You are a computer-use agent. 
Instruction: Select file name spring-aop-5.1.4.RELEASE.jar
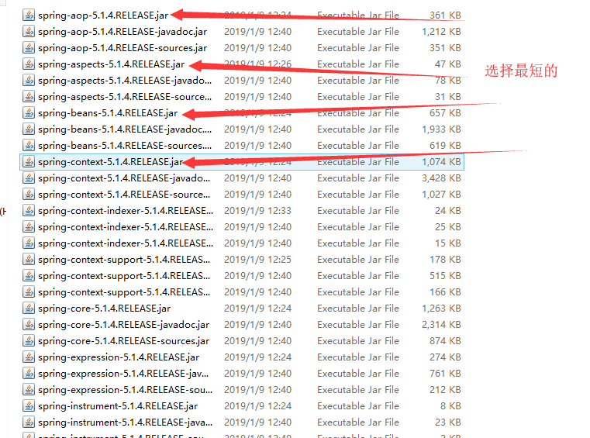103,16
